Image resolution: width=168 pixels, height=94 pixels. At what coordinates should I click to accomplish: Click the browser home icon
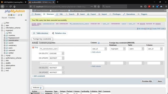[14, 7]
